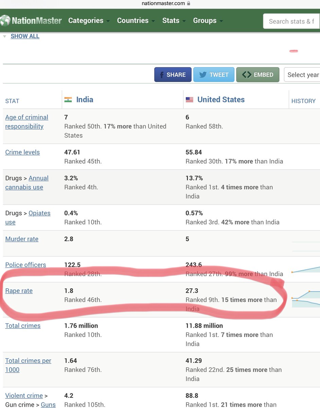Open the Stats menu
The height and width of the screenshot is (408, 320).
pyautogui.click(x=174, y=21)
